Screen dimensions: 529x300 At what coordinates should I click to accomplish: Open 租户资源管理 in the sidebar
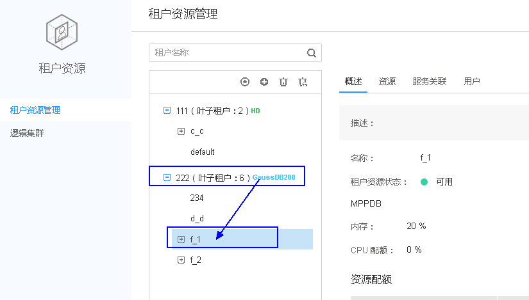[35, 110]
